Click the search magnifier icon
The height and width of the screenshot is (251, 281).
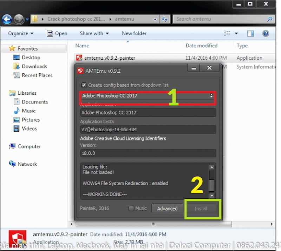(269, 19)
